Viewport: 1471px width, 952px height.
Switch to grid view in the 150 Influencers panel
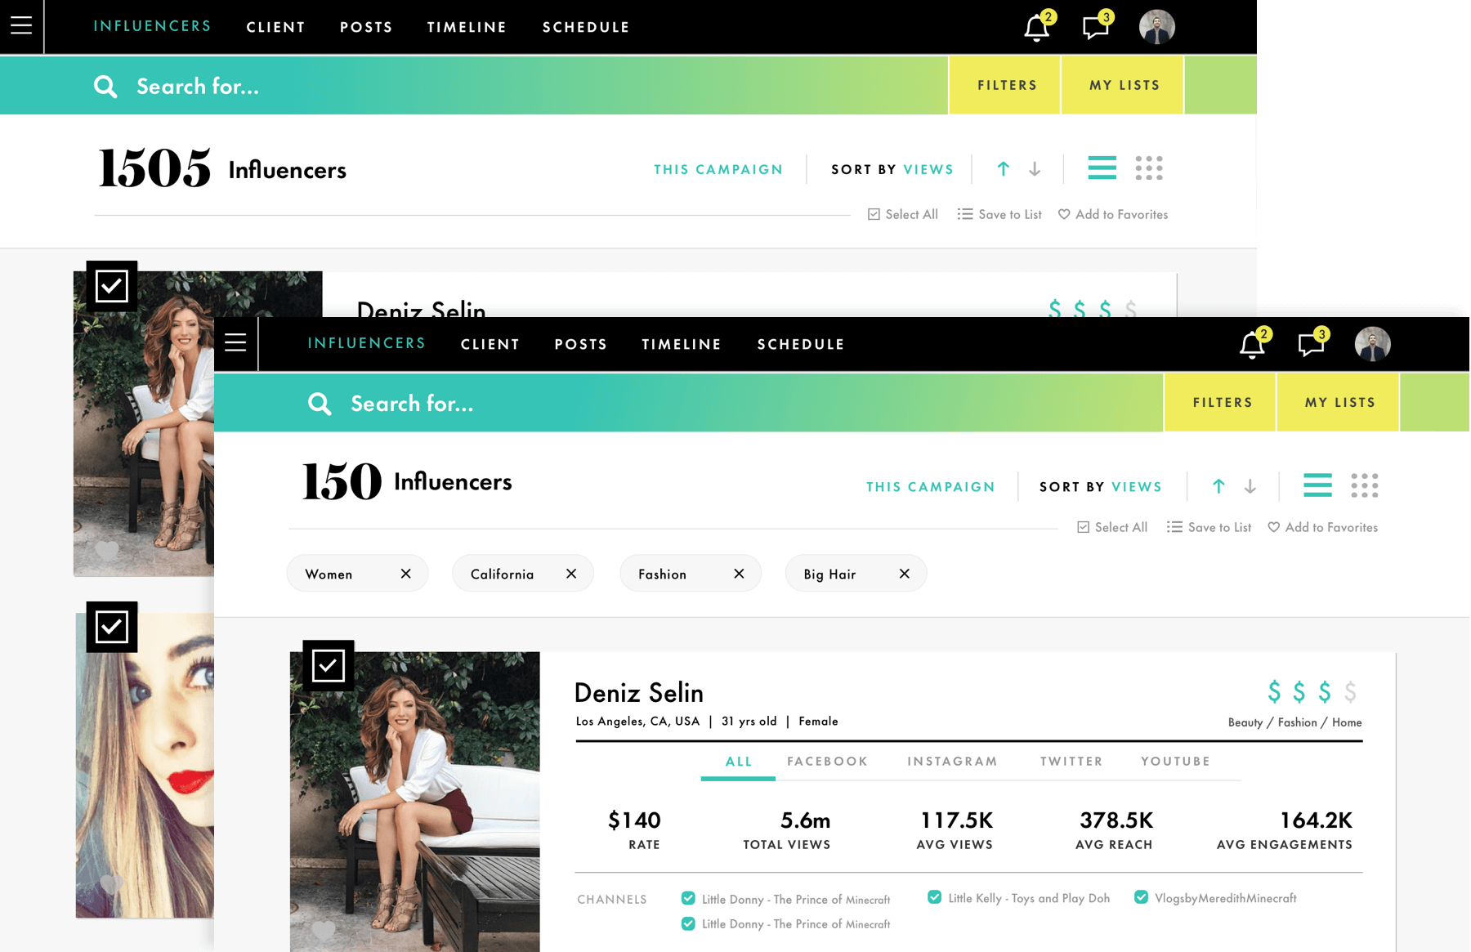(x=1364, y=485)
